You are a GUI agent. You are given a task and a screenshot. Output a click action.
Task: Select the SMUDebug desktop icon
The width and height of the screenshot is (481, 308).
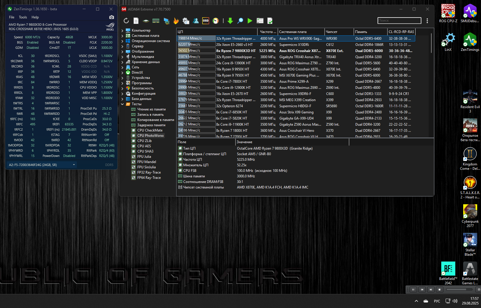point(470,13)
